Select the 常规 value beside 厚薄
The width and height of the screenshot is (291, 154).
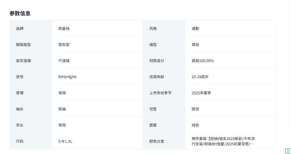tap(62, 93)
